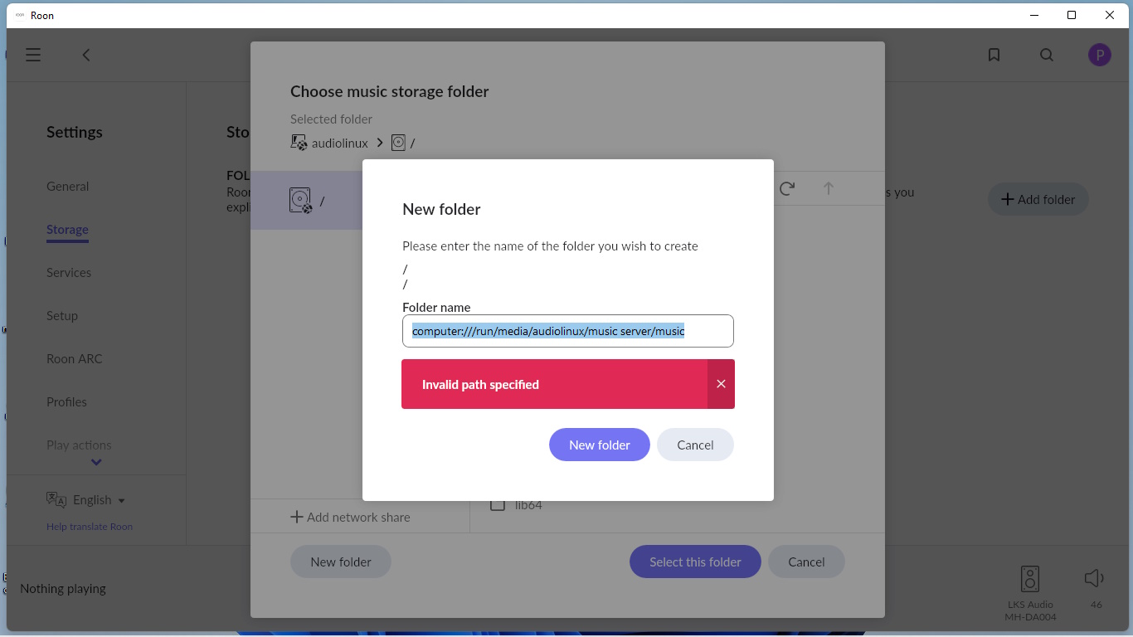Click the Add folder button
Screen dimensions: 1133x637
click(x=1038, y=199)
